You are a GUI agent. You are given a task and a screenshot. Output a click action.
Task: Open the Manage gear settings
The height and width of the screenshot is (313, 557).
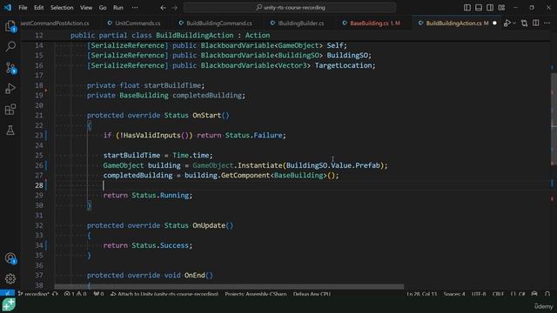point(10,279)
